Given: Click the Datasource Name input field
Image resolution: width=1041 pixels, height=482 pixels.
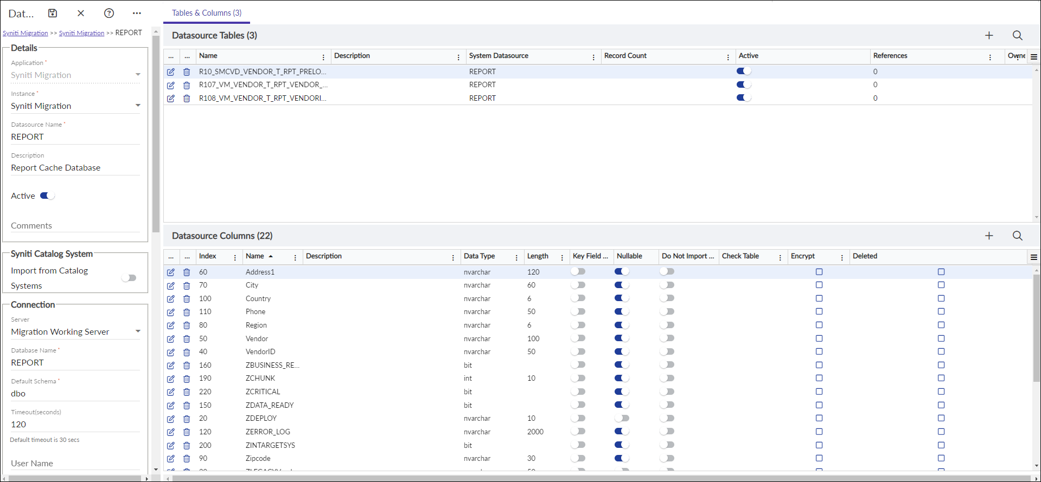Looking at the screenshot, I should (x=75, y=137).
